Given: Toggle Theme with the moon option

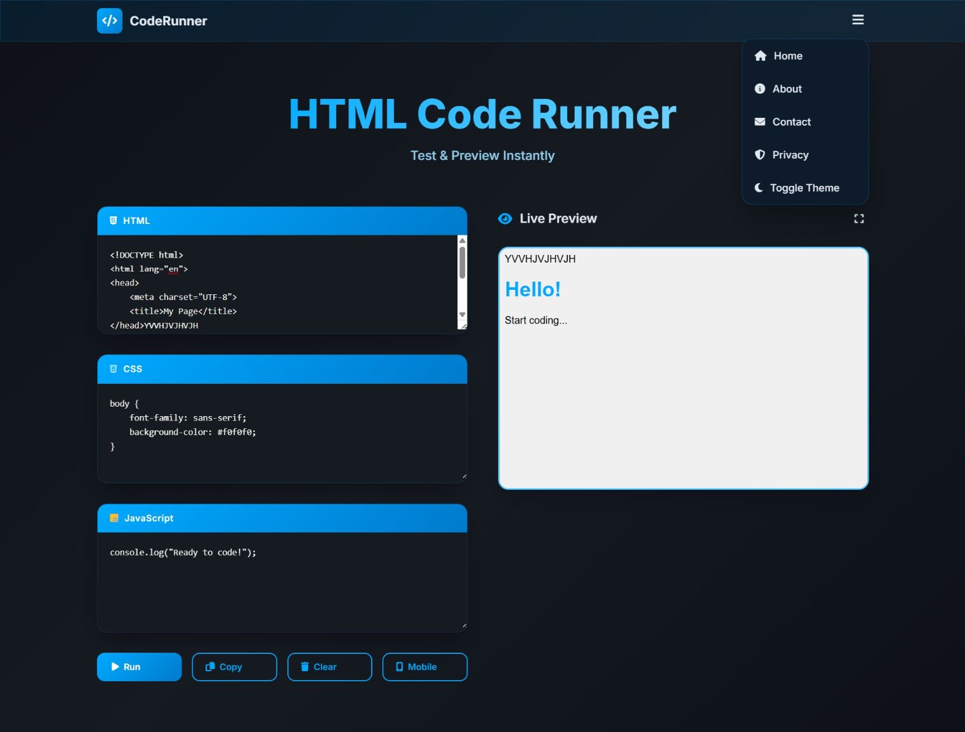Looking at the screenshot, I should click(804, 188).
